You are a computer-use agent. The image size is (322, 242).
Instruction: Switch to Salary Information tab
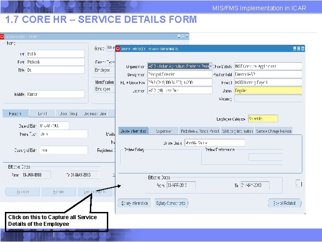click(133, 131)
